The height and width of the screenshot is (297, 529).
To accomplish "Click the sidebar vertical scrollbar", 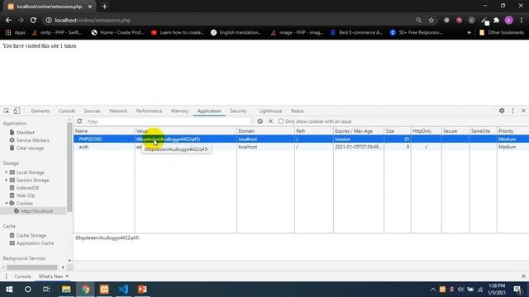I will (69, 167).
